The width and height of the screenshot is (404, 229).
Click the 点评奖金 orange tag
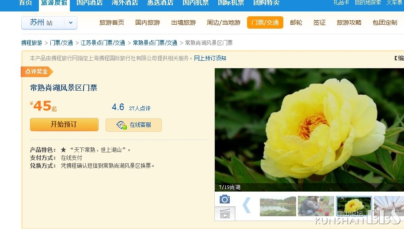37,72
